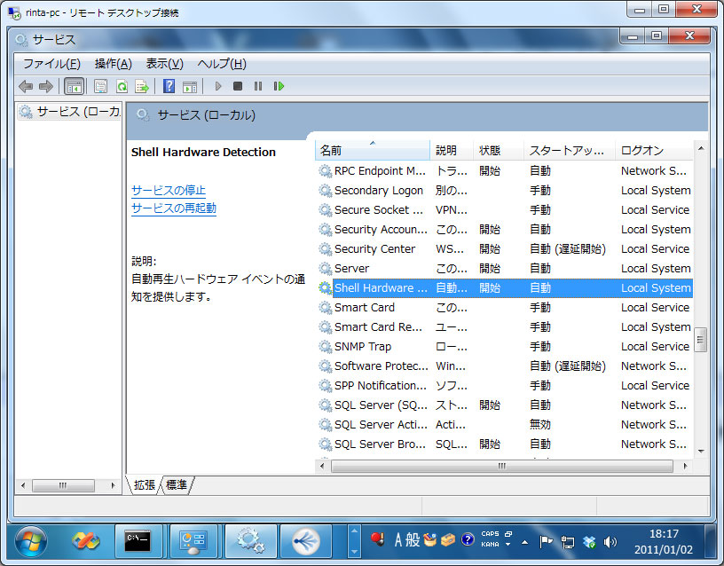Toggle the console tree visibility
Image resolution: width=724 pixels, height=566 pixels.
74,86
